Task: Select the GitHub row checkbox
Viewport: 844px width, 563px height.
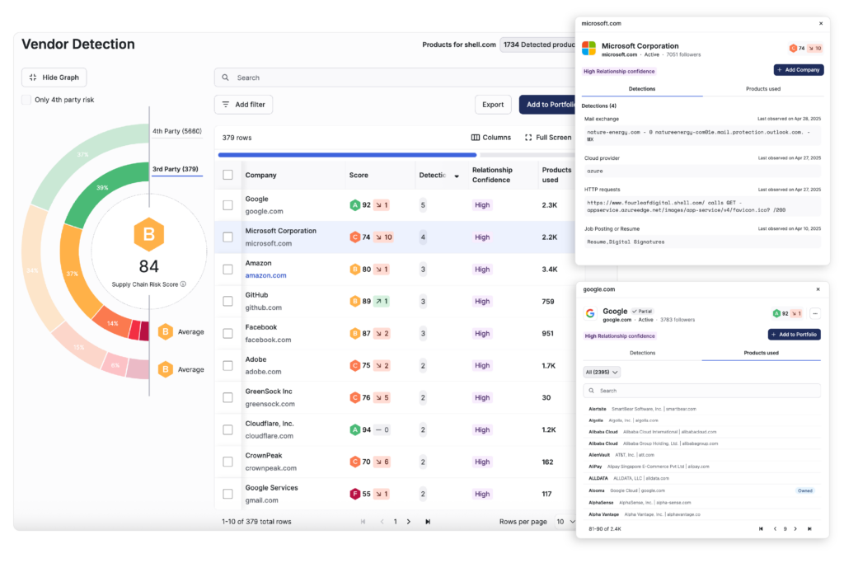Action: (227, 302)
